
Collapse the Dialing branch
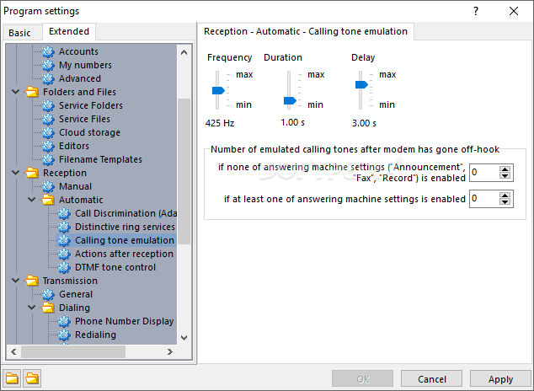pos(32,308)
